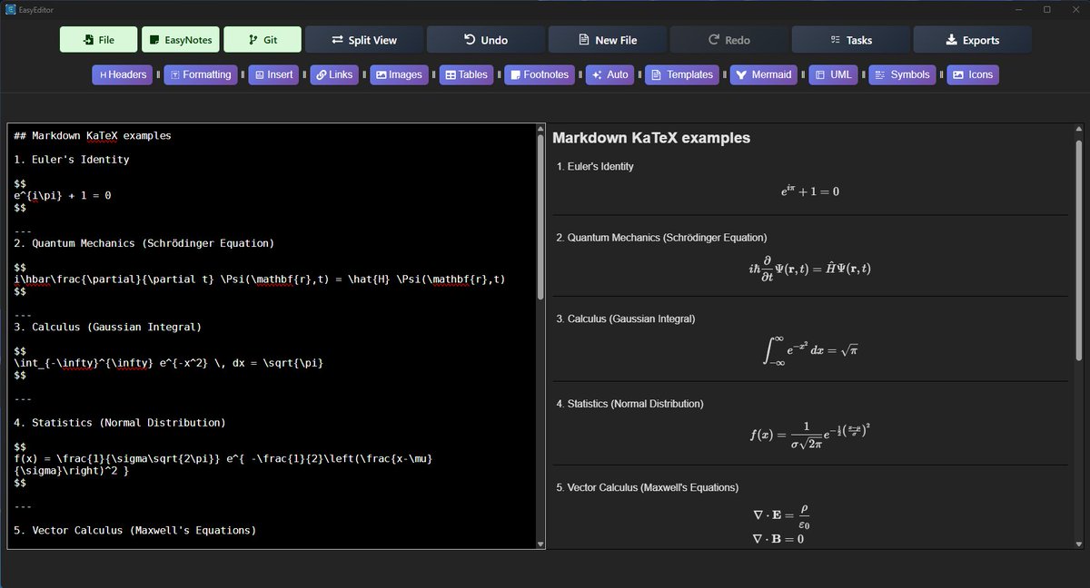1090x588 pixels.
Task: Click the Redo button
Action: click(x=729, y=40)
